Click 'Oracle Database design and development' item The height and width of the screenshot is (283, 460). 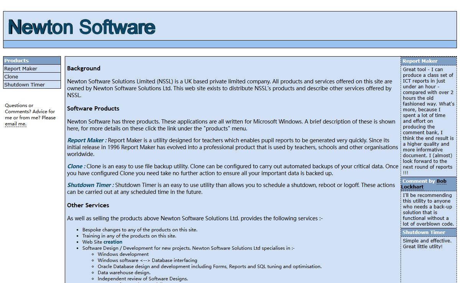click(210, 267)
